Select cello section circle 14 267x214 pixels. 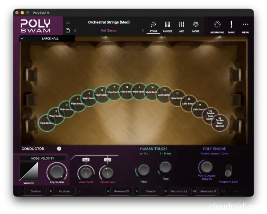coord(200,109)
